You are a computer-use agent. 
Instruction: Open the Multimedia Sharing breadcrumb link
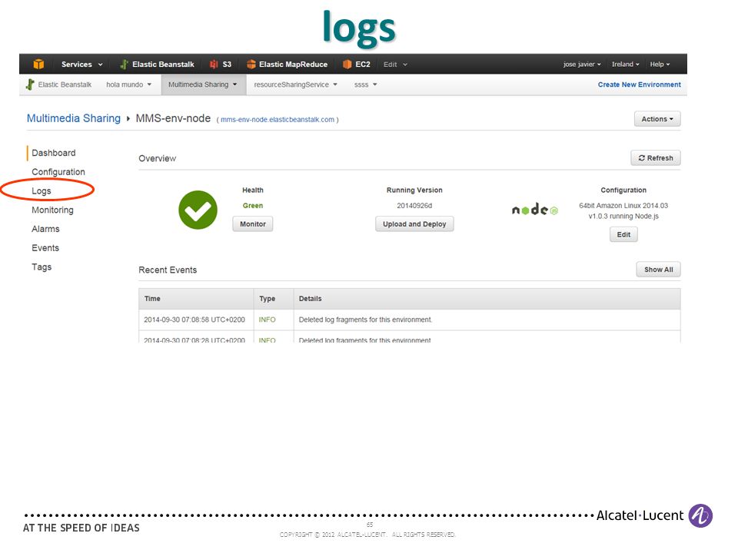click(74, 118)
